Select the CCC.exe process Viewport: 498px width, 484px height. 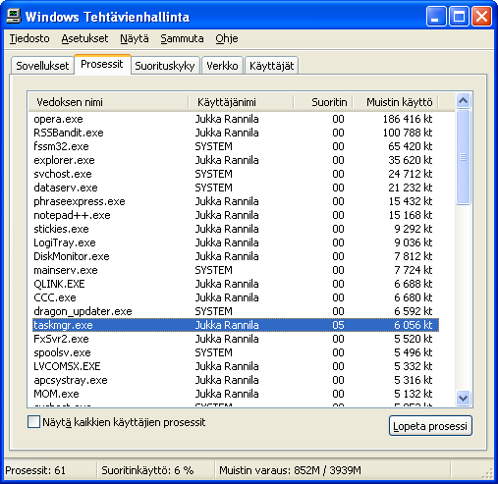(x=236, y=297)
